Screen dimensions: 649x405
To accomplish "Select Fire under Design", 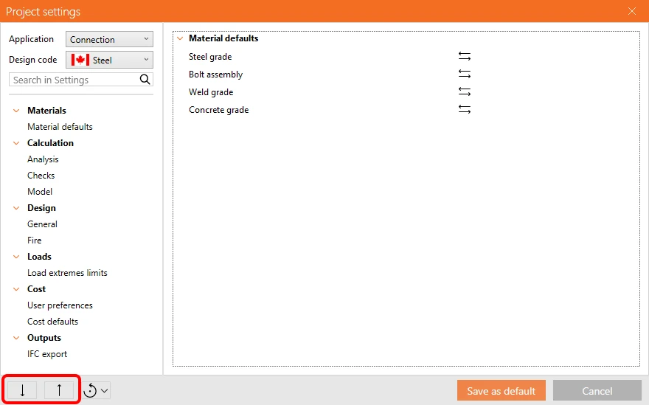I will tap(35, 240).
